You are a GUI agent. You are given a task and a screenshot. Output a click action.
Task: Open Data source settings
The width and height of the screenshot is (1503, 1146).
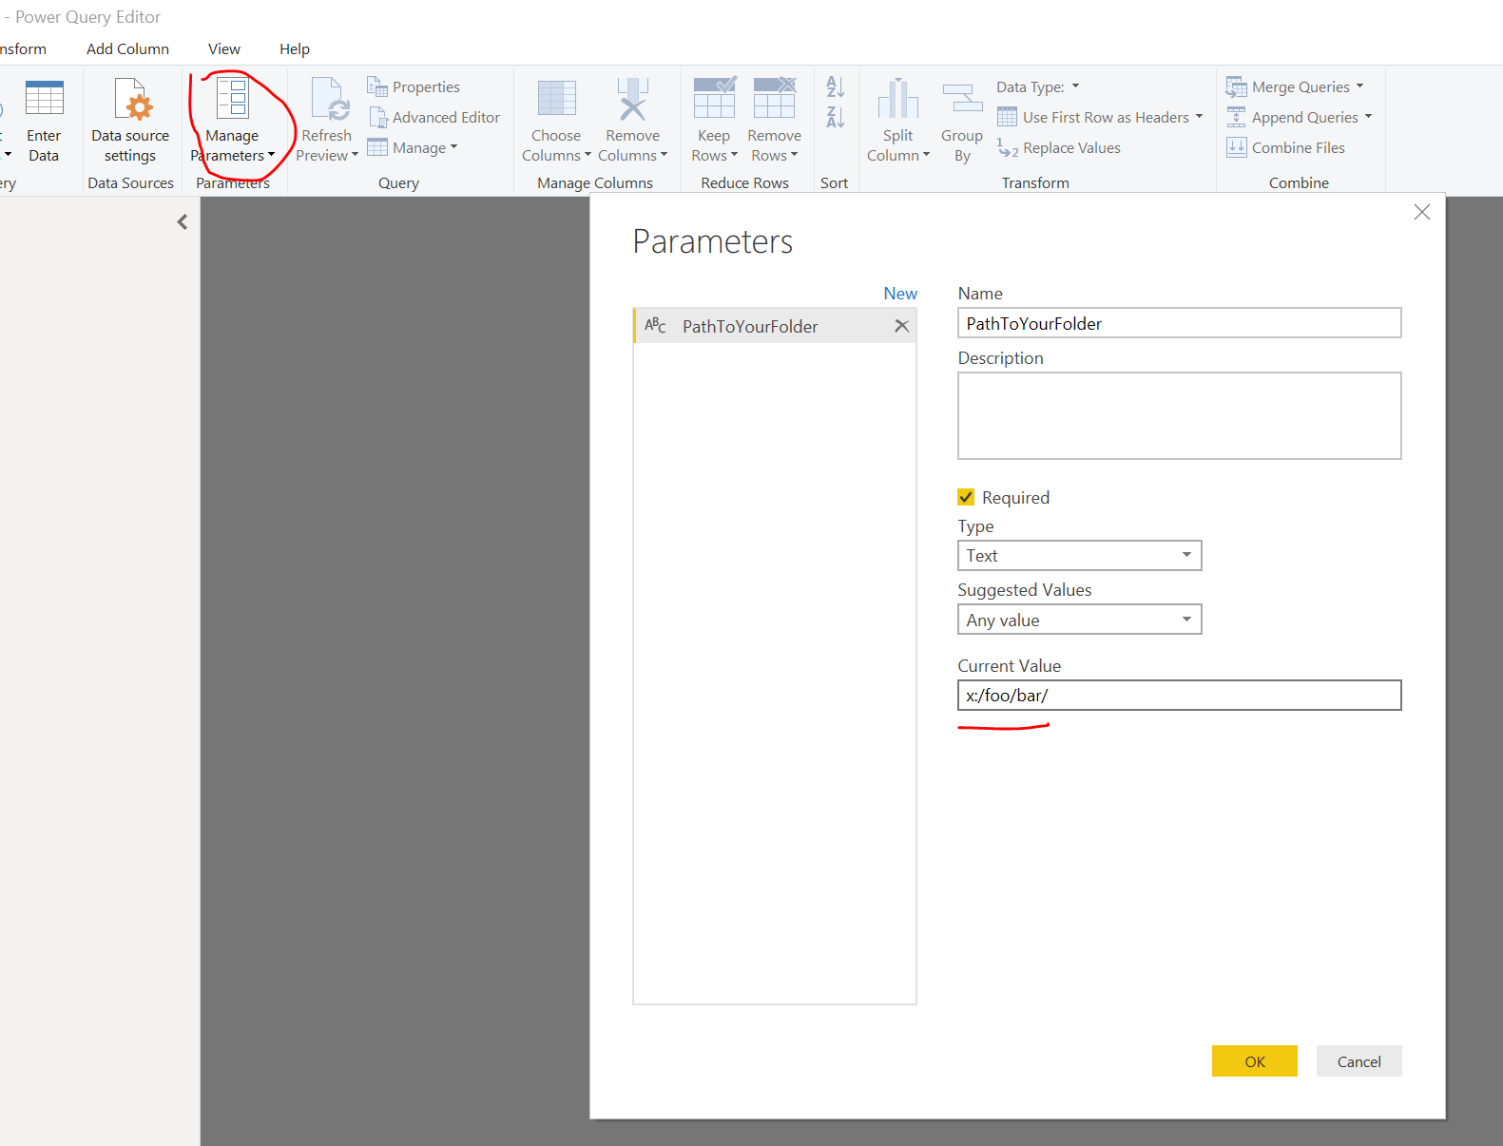[x=130, y=121]
